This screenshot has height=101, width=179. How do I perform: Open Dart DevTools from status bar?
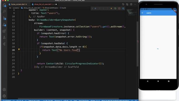click(84, 100)
